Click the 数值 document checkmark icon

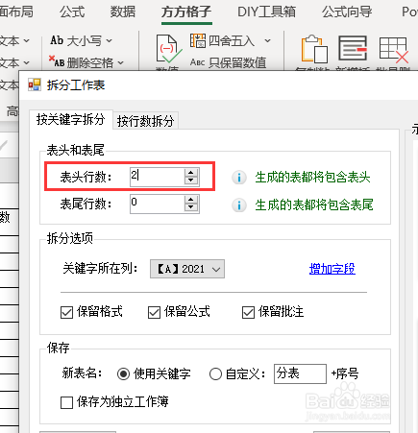(x=168, y=49)
